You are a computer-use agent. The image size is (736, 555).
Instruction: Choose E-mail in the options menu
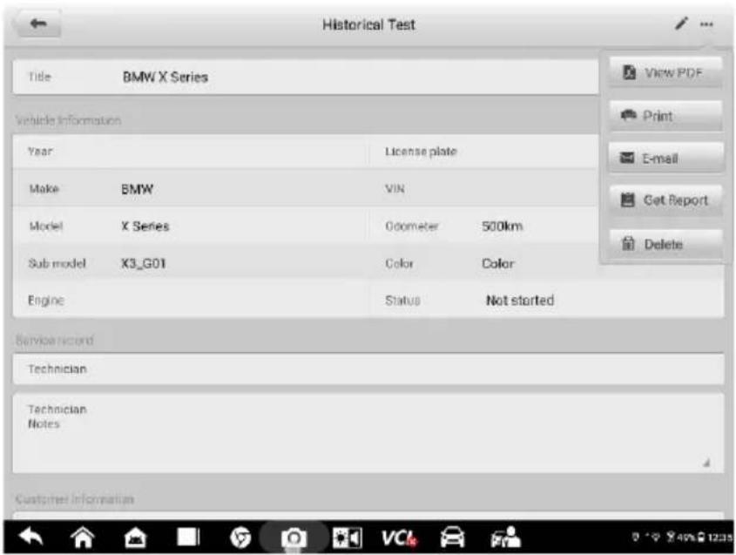tap(665, 159)
